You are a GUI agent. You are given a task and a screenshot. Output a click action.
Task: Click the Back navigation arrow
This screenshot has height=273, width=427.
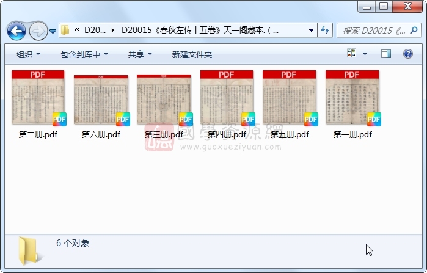[x=16, y=31]
